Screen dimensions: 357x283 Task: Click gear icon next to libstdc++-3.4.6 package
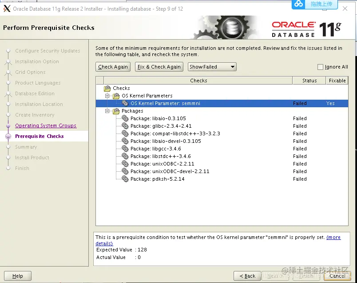pos(125,156)
